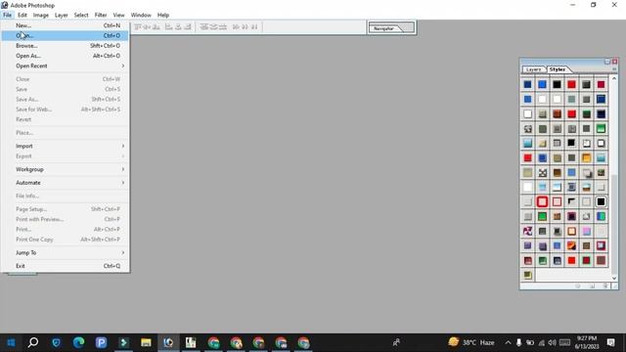Open the Help menu
The width and height of the screenshot is (626, 352).
[163, 15]
